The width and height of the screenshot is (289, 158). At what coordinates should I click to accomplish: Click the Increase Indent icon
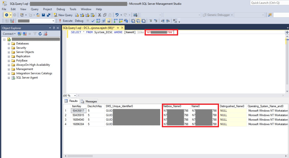click(168, 21)
